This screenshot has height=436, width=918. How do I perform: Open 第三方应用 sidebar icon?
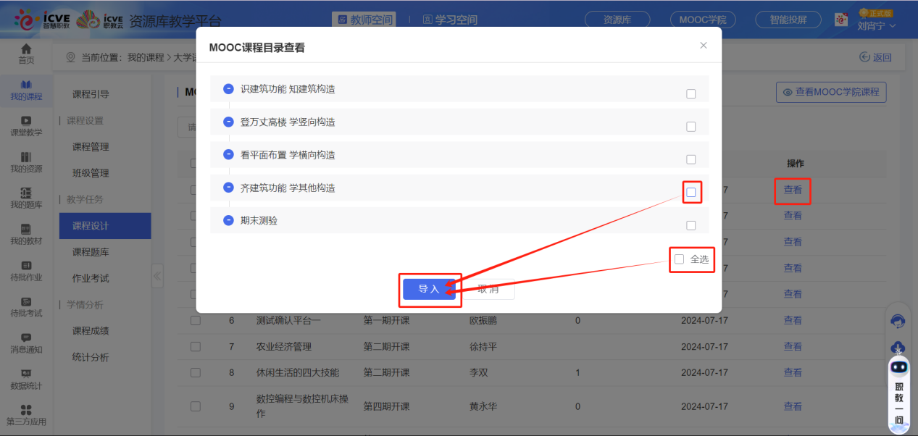26,410
